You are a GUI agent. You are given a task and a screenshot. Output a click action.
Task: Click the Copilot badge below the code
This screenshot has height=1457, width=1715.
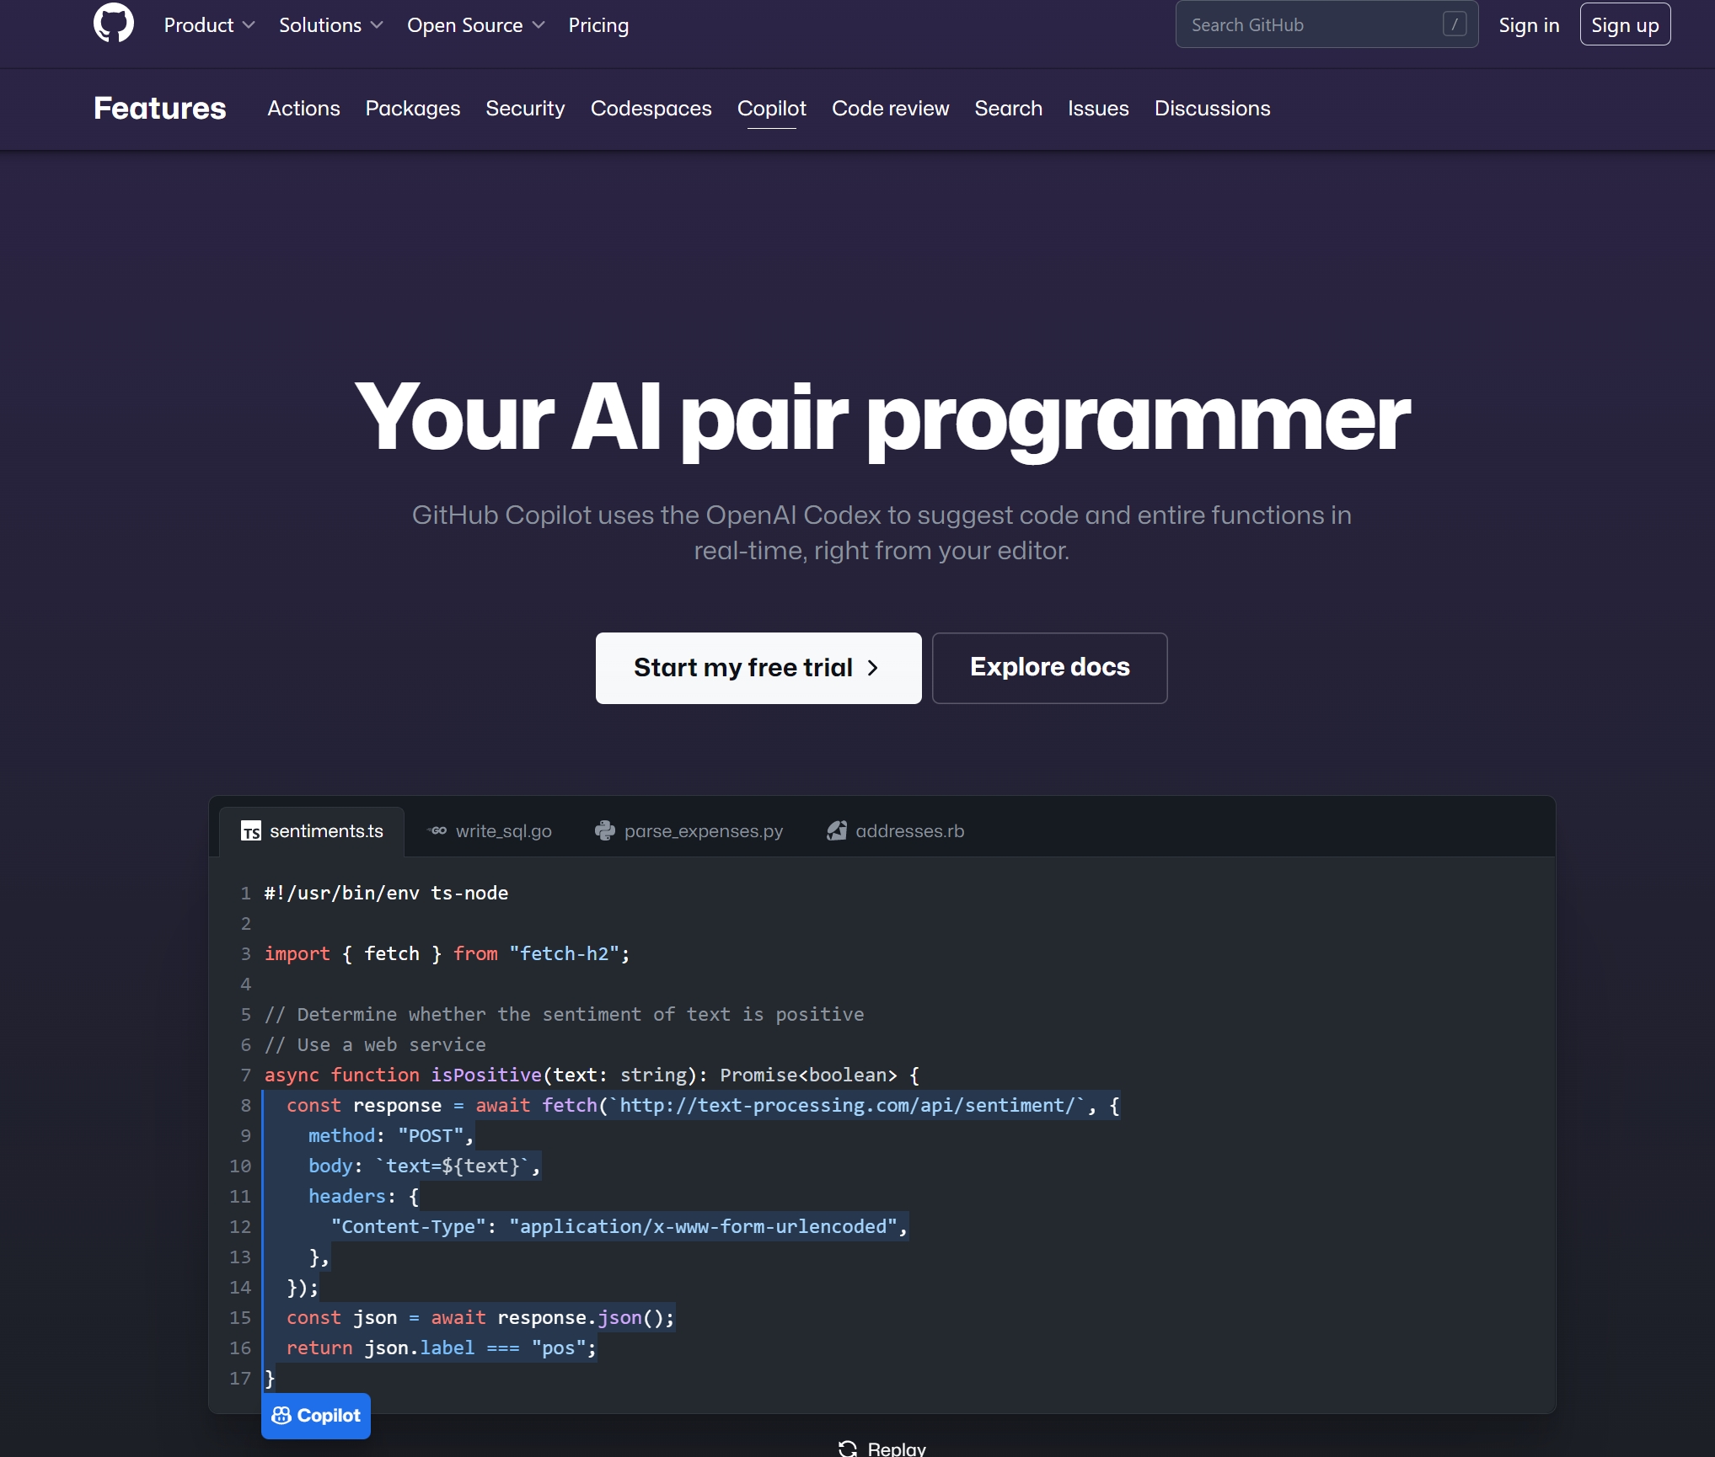point(315,1415)
